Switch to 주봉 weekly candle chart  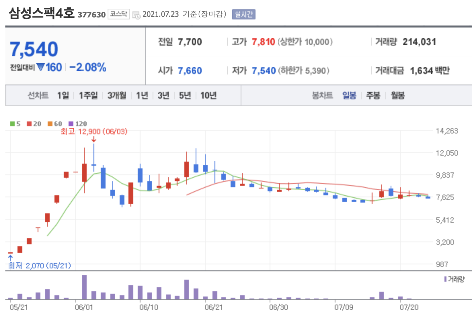coord(373,96)
